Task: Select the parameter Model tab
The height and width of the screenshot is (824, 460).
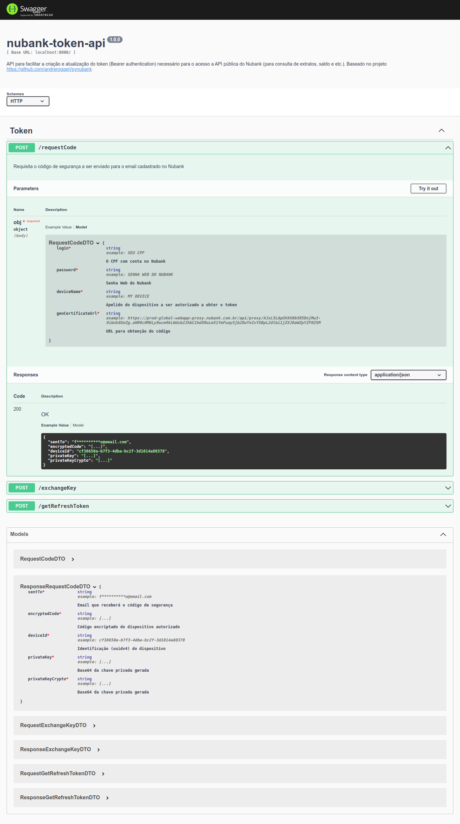Action: [81, 227]
